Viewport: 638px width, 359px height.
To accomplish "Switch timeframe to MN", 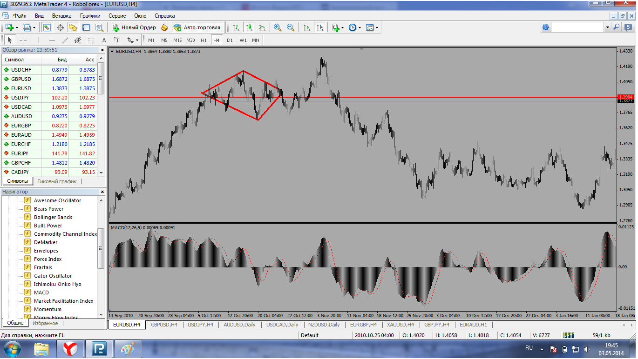I will pyautogui.click(x=256, y=40).
